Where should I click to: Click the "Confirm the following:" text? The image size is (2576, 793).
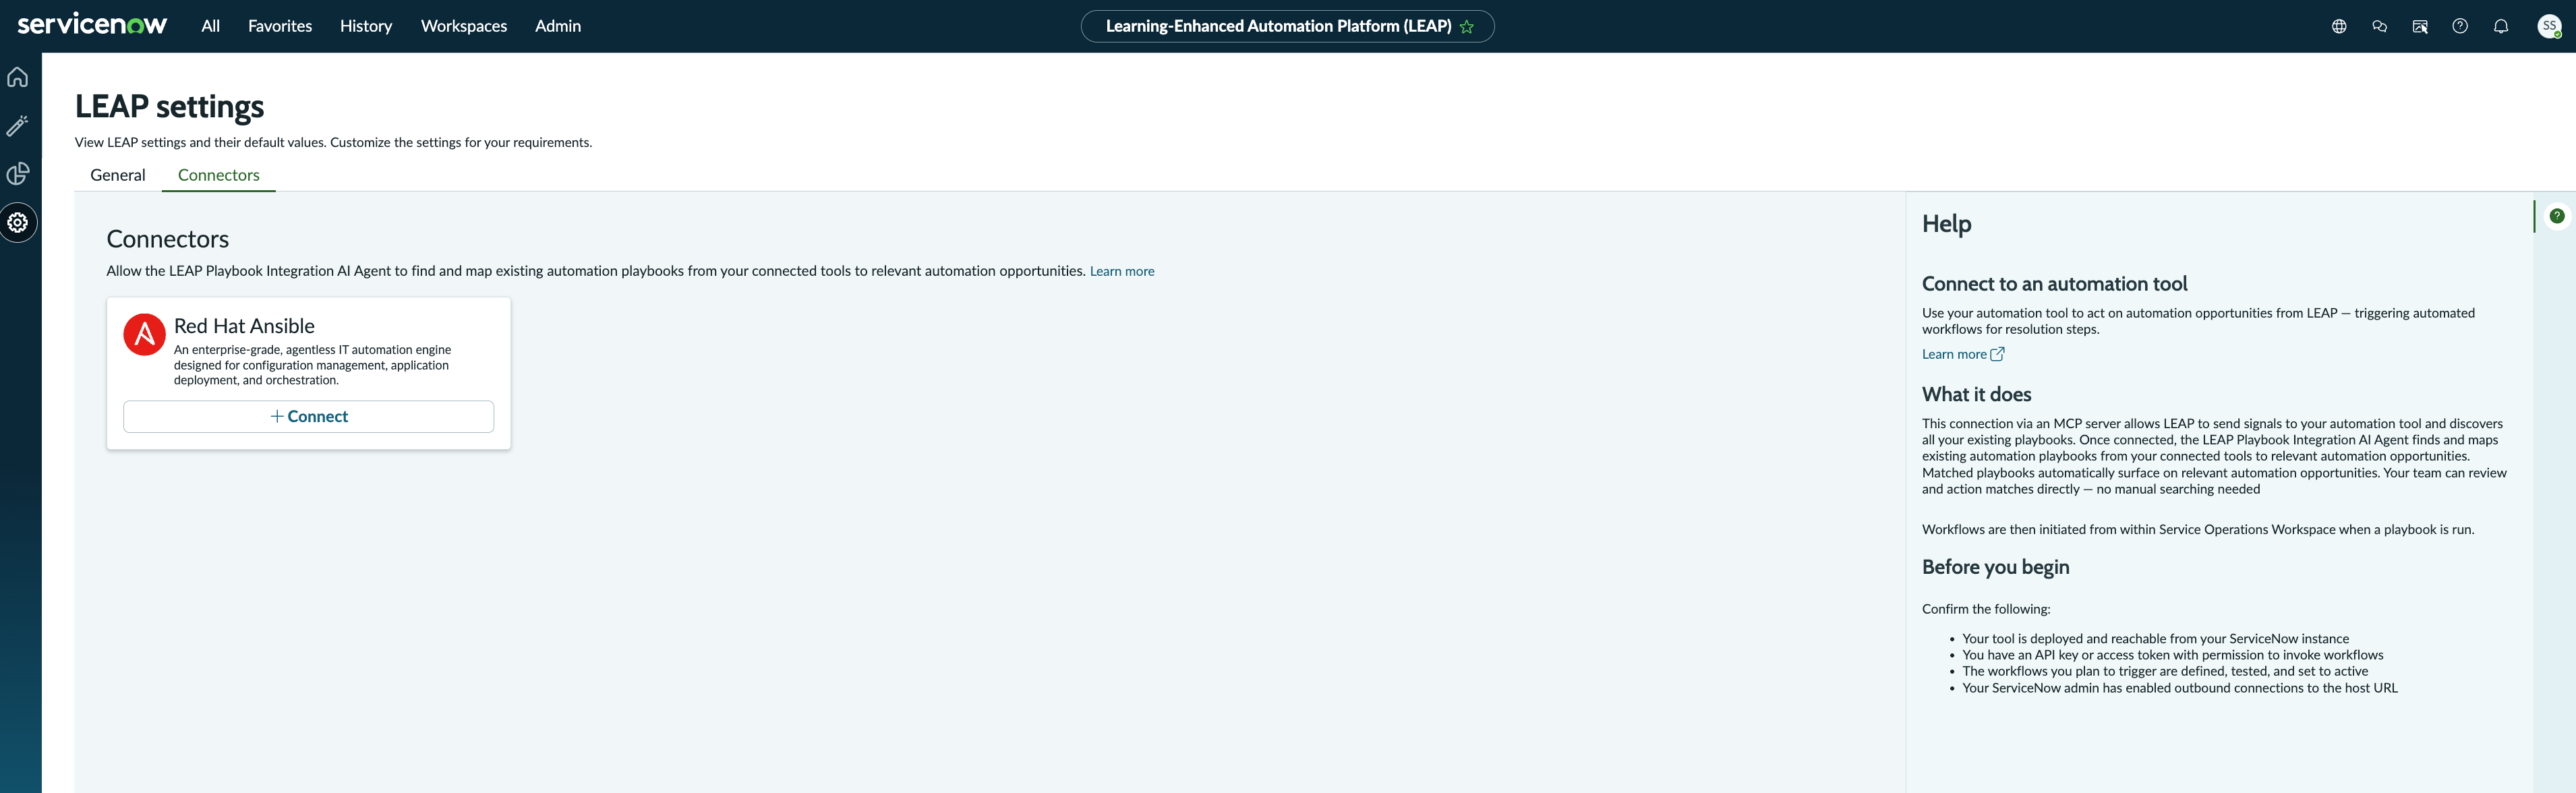(1985, 609)
